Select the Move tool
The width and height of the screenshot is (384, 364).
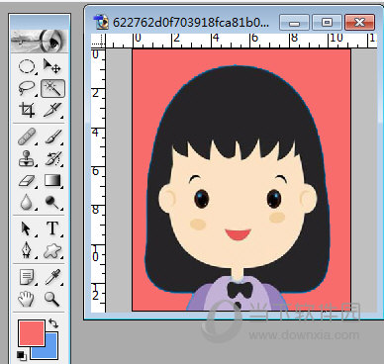click(51, 66)
